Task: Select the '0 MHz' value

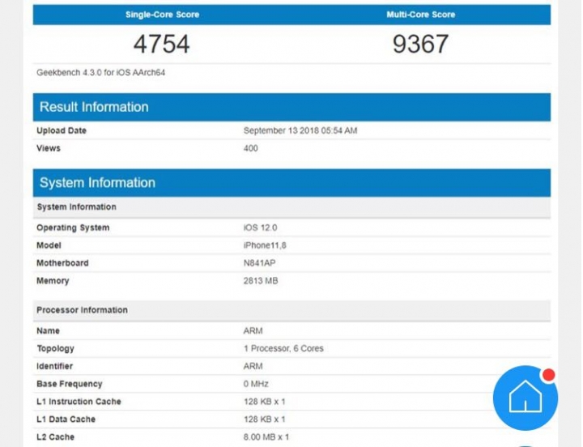Action: (x=256, y=384)
